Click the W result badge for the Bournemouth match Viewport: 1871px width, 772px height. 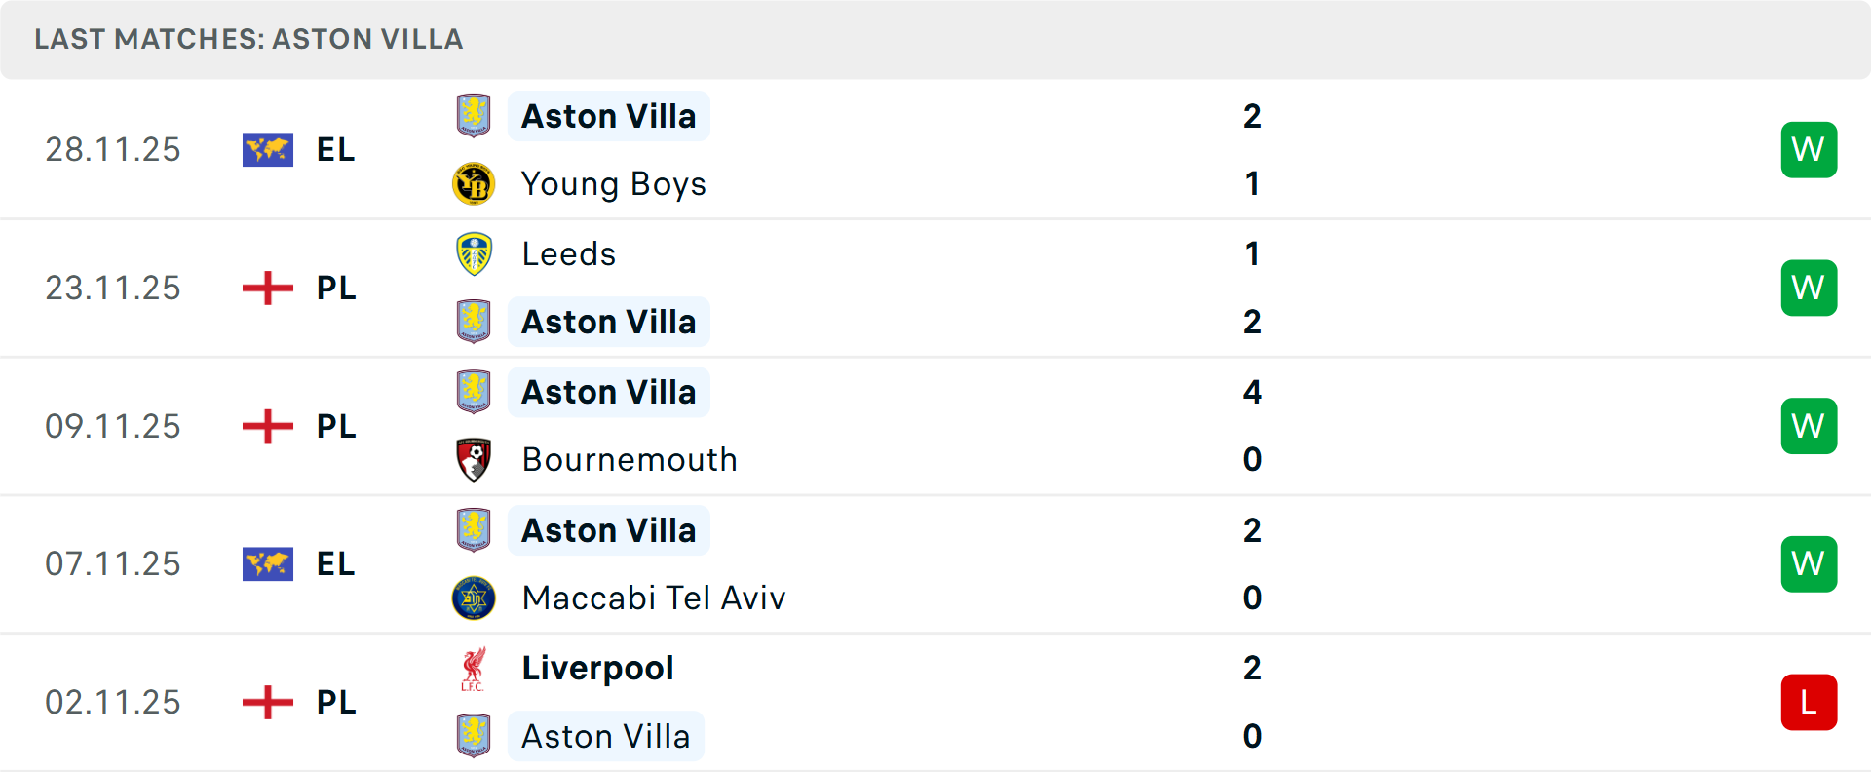(1809, 425)
